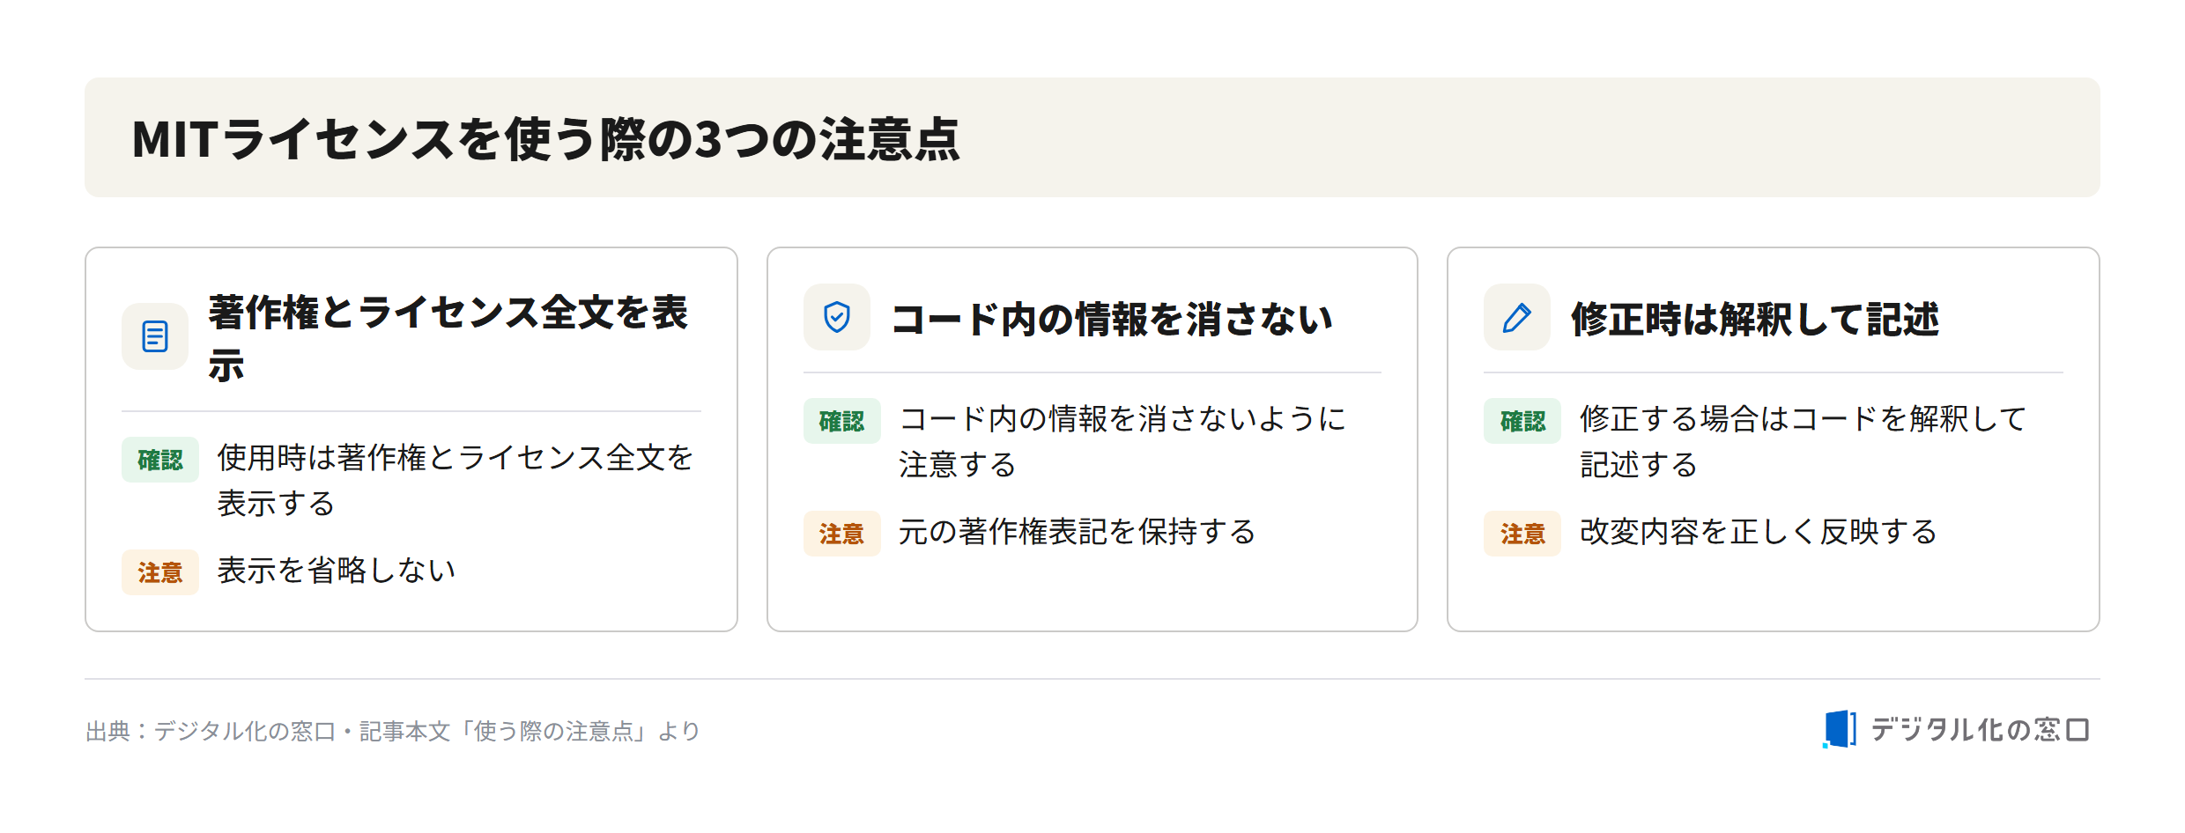Click the 注意 badge beside 改変内容を正しく反映する
The image size is (2185, 833).
[x=1522, y=534]
